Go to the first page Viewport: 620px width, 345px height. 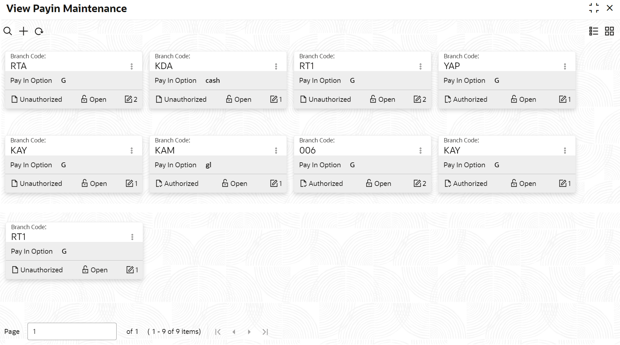pos(218,332)
